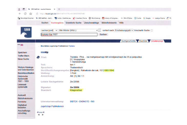Close the SBB StaBiKat browser tab
Image resolution: width=187 pixels, height=125 pixels.
(55, 9)
